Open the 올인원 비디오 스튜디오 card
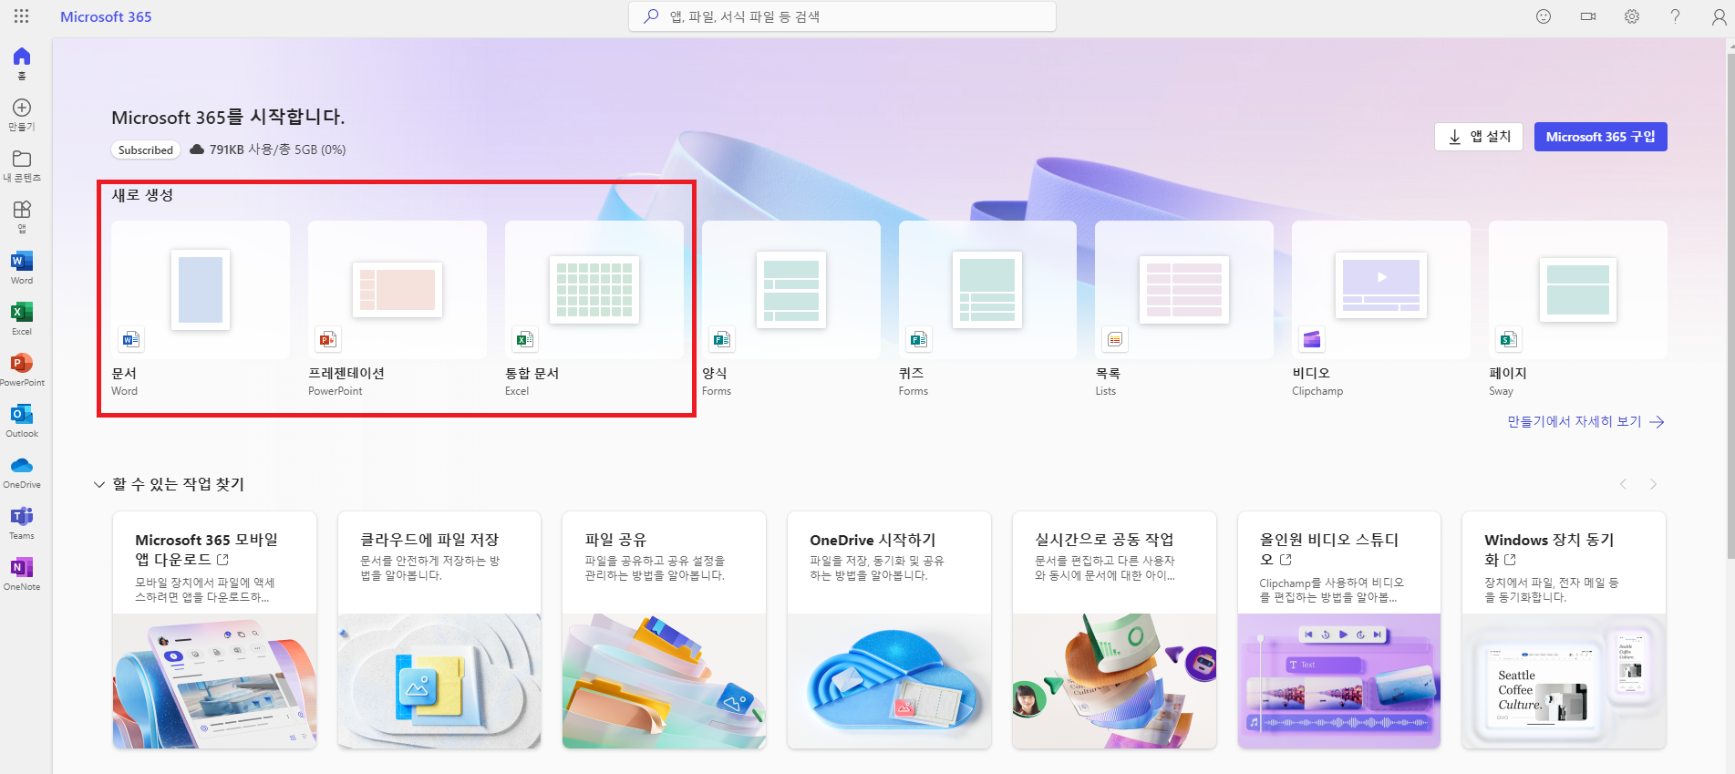 pyautogui.click(x=1339, y=630)
